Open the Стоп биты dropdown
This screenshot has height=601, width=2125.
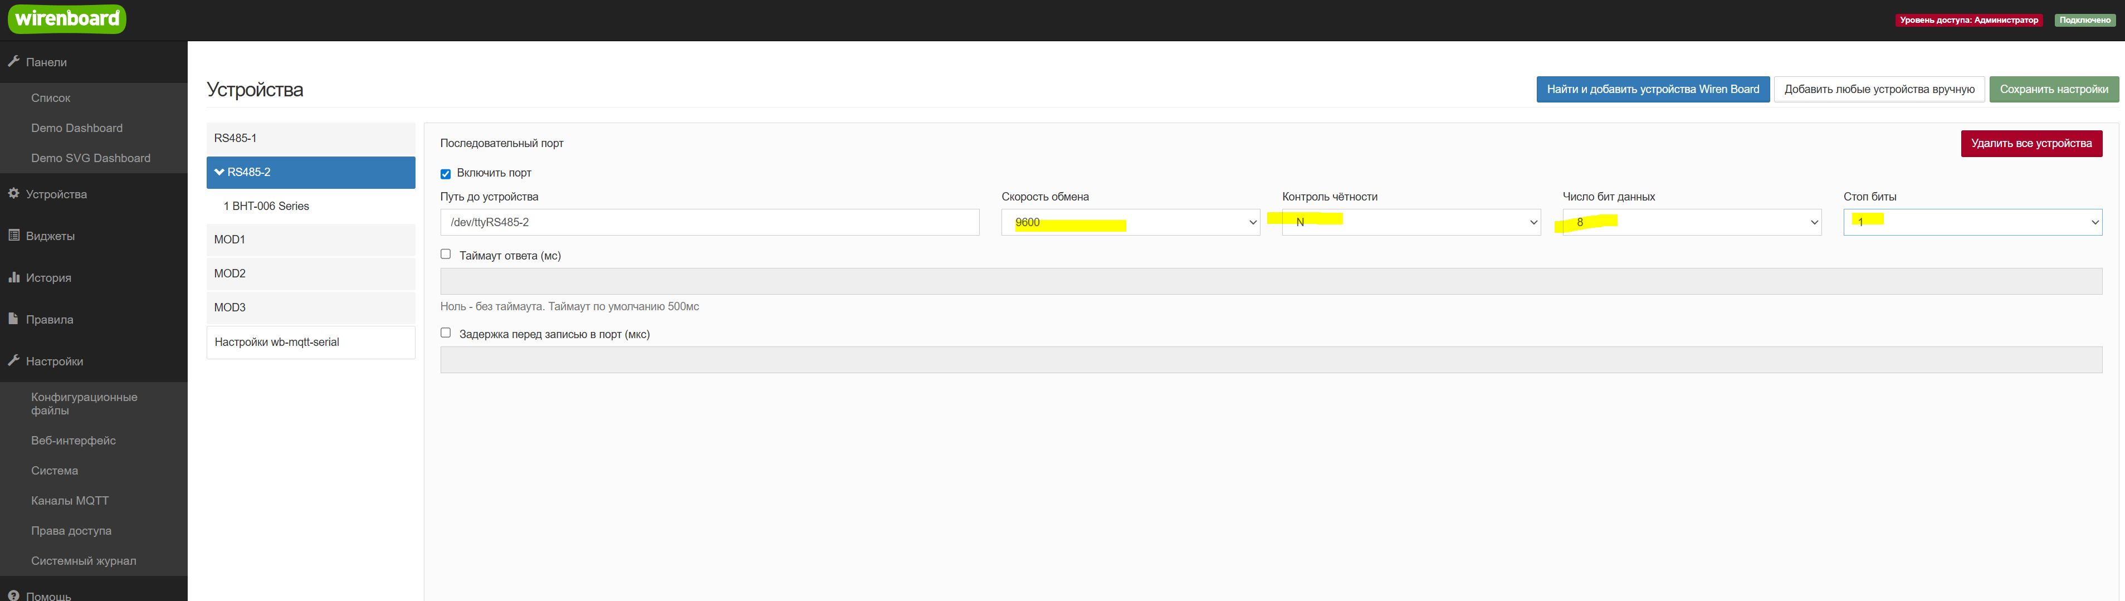[1972, 223]
